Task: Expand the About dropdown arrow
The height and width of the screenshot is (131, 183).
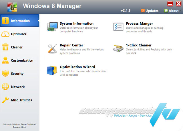Action: point(180,11)
